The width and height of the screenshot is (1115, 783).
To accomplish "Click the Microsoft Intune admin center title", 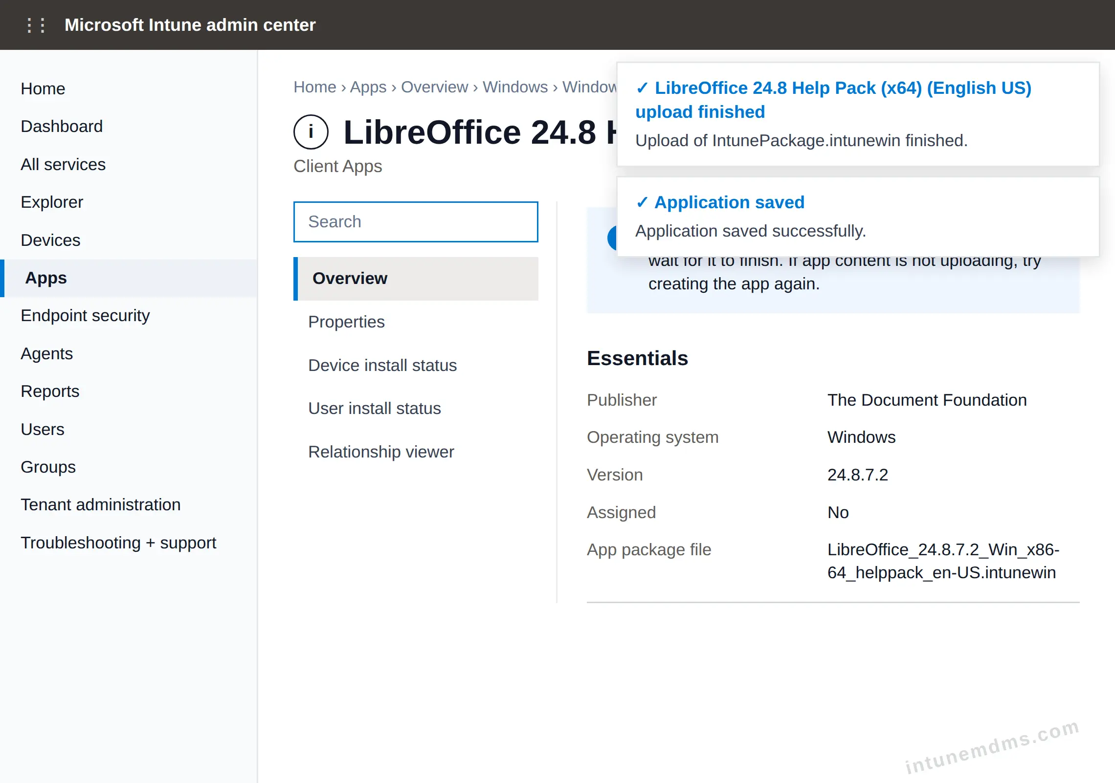I will (190, 25).
